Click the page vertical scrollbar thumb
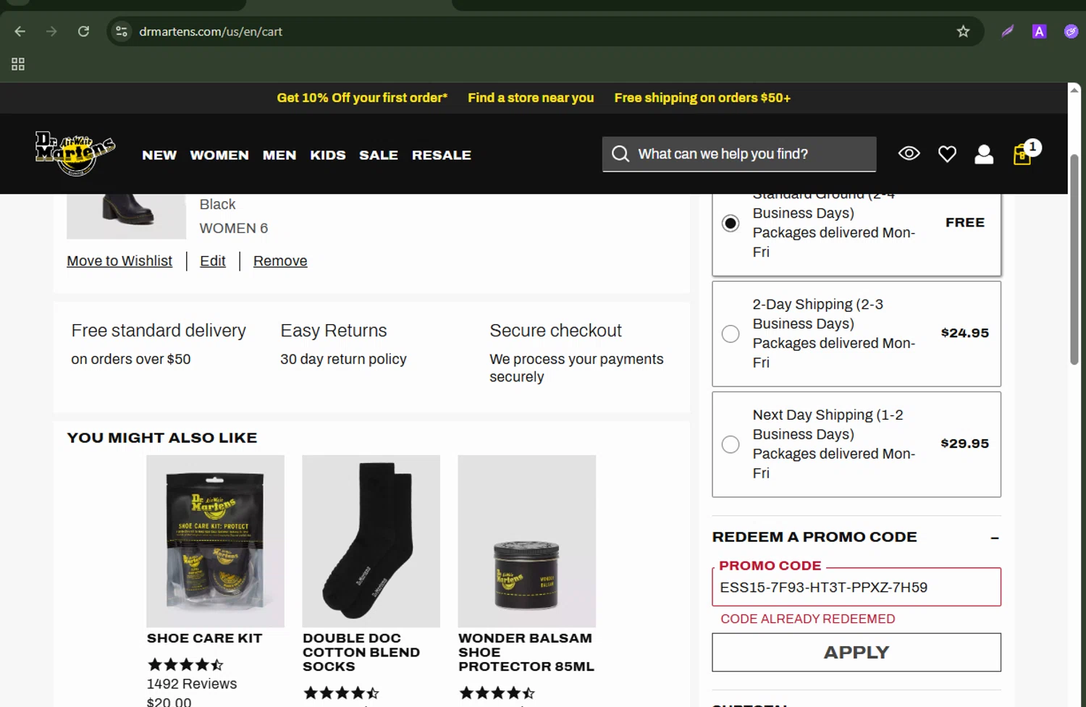The height and width of the screenshot is (707, 1086). pyautogui.click(x=1074, y=259)
